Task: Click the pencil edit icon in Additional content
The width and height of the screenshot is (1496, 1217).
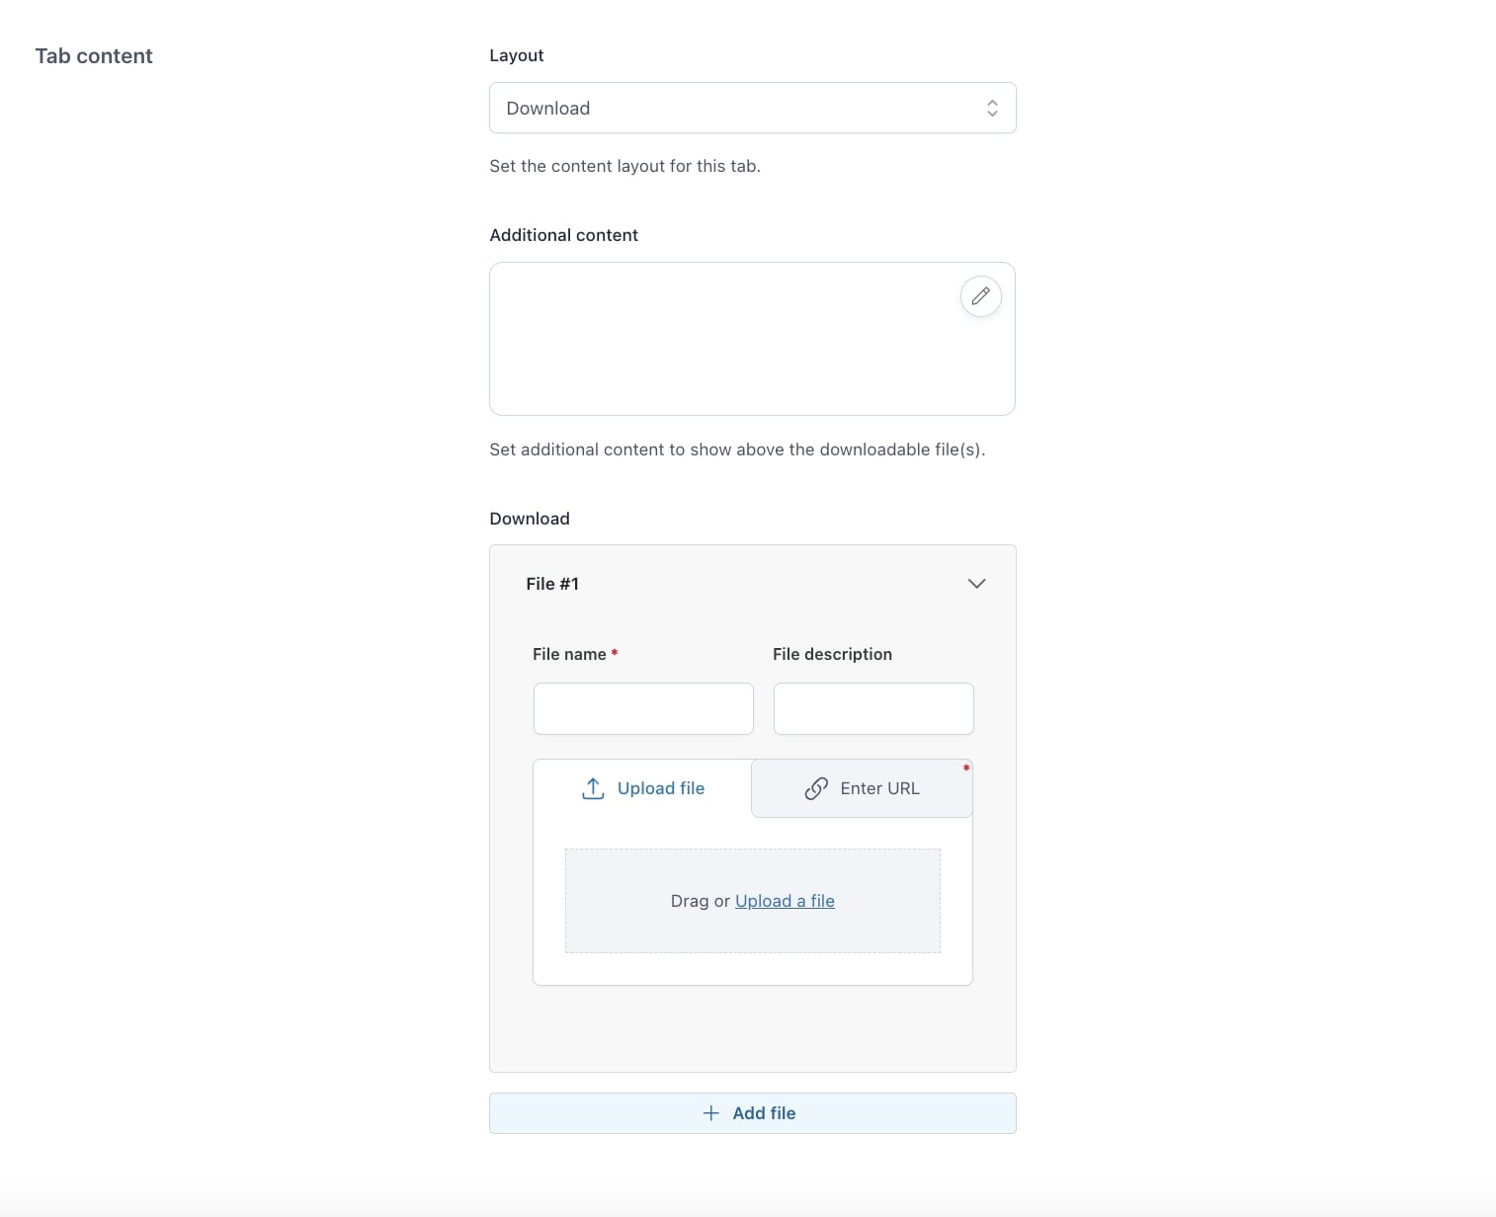Action: pos(980,296)
